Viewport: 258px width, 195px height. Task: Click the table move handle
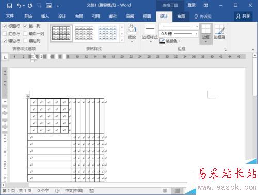pos(28,96)
